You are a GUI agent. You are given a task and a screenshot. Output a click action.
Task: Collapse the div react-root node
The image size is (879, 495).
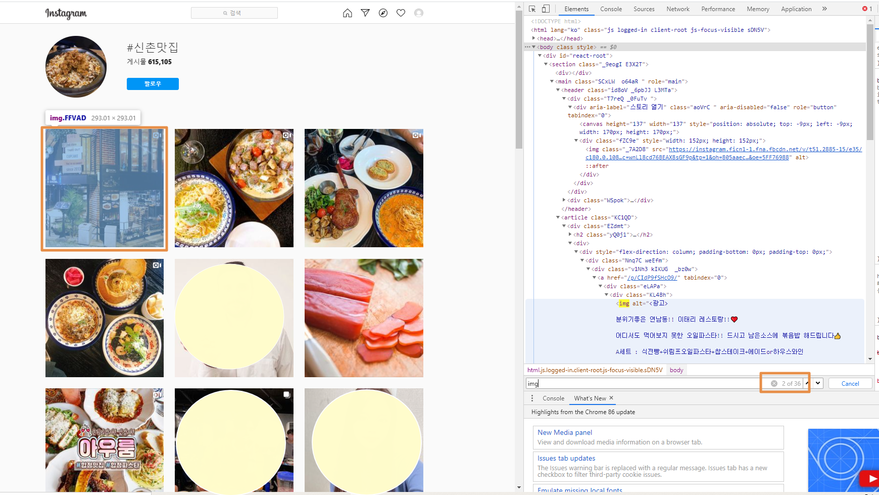pos(540,56)
